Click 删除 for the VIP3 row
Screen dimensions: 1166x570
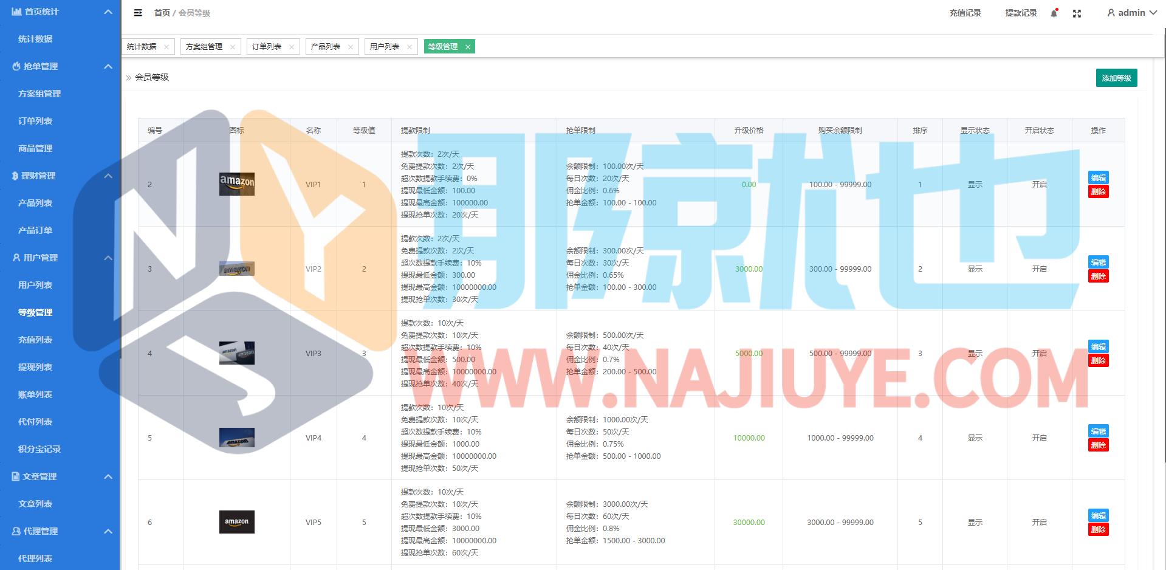(x=1098, y=361)
